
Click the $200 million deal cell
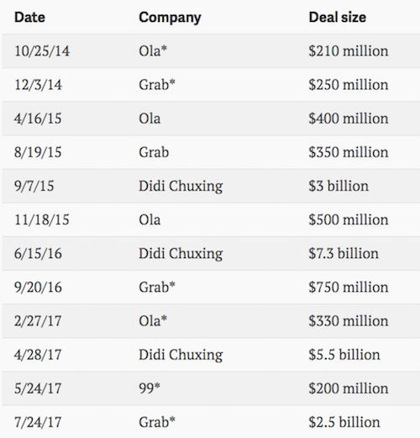pyautogui.click(x=349, y=388)
